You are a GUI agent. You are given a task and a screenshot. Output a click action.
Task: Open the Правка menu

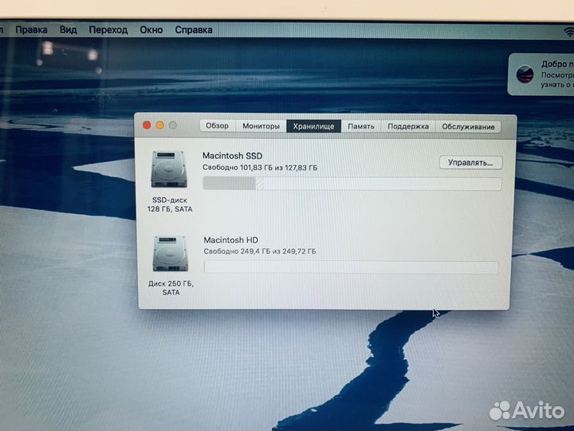(31, 30)
